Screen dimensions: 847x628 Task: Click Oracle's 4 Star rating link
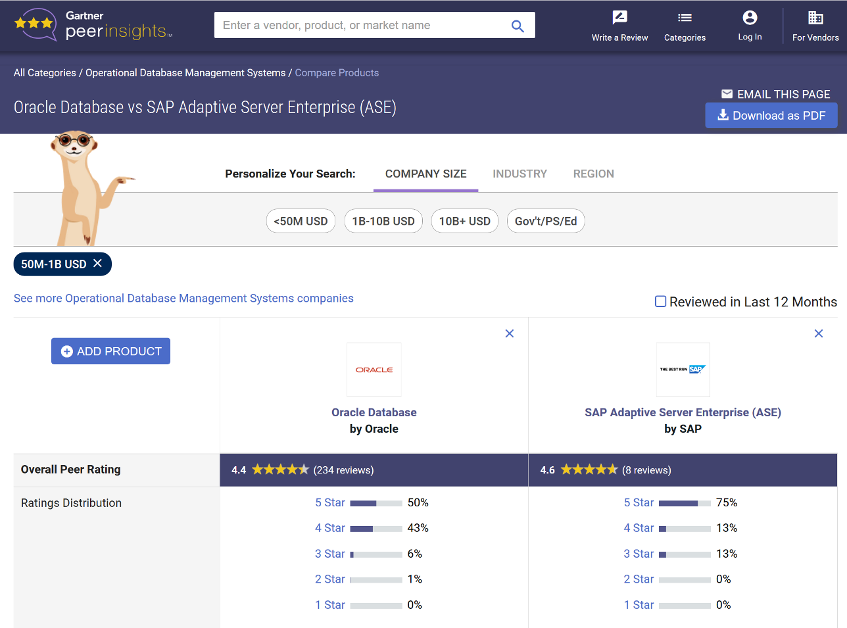pos(330,528)
